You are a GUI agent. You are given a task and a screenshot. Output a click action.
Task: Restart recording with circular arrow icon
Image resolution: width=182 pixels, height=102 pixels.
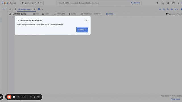(34, 97)
